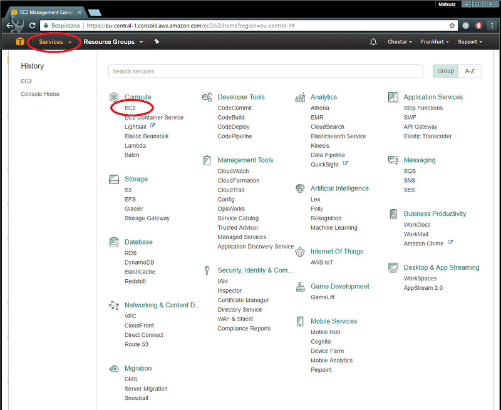Click the AWS orange cube logo
Viewport: 501px width, 410px height.
[x=20, y=41]
